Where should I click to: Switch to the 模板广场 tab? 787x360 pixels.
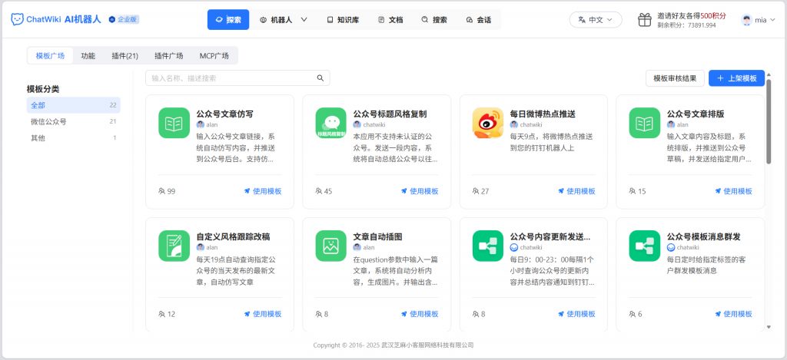[50, 56]
